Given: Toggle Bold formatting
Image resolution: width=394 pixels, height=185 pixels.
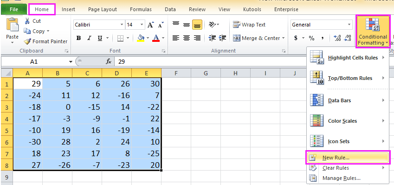Looking at the screenshot, I should [78, 38].
